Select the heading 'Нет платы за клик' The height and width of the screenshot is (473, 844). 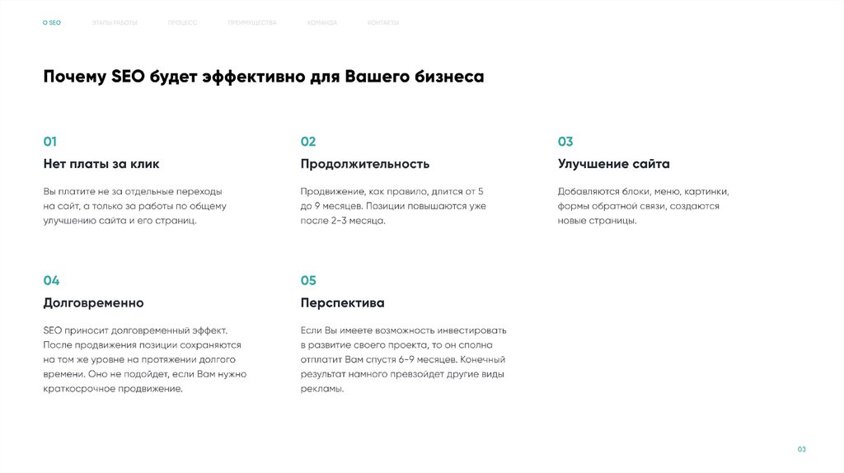click(x=101, y=164)
